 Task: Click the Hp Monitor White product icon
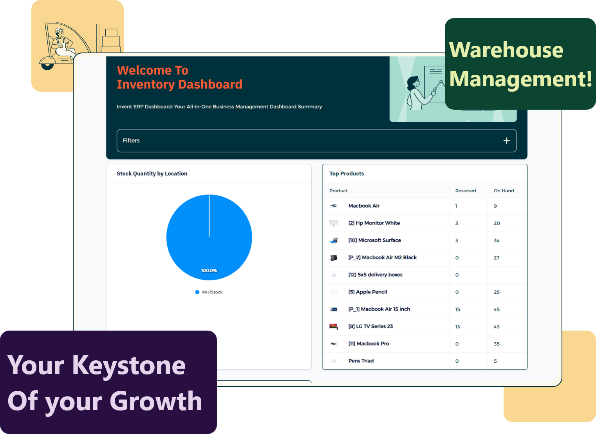334,223
